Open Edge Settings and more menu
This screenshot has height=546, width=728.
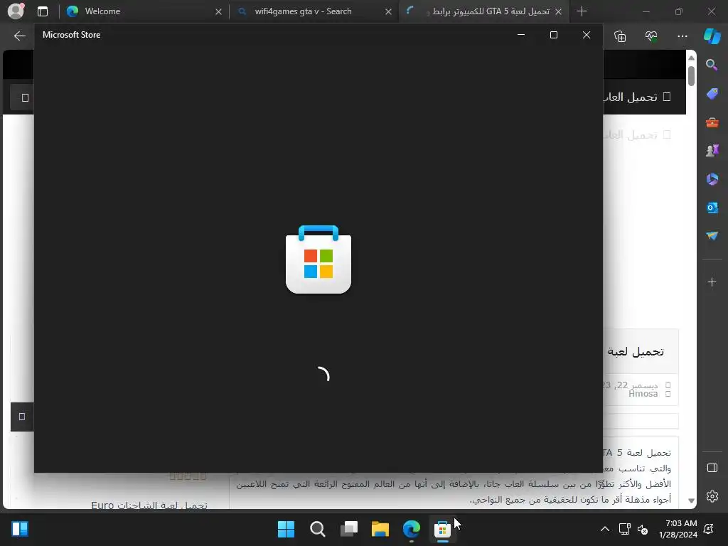pyautogui.click(x=682, y=36)
